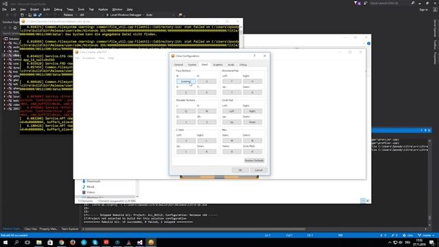The height and width of the screenshot is (247, 439).
Task: Click the Open File icon in Visual Studio toolbar
Action: 30,15
